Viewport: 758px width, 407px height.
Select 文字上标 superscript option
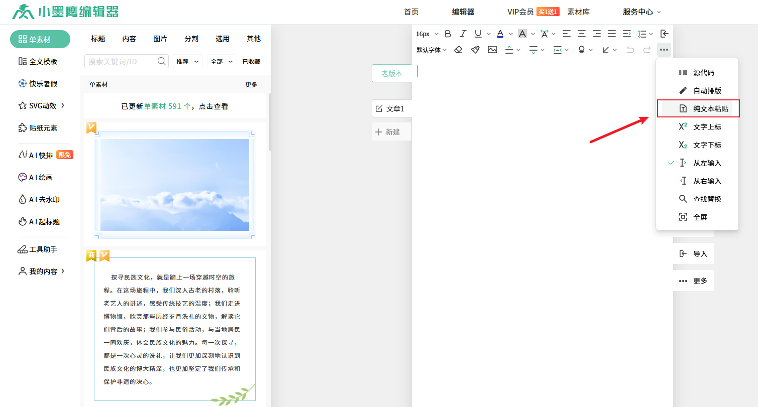tap(697, 127)
